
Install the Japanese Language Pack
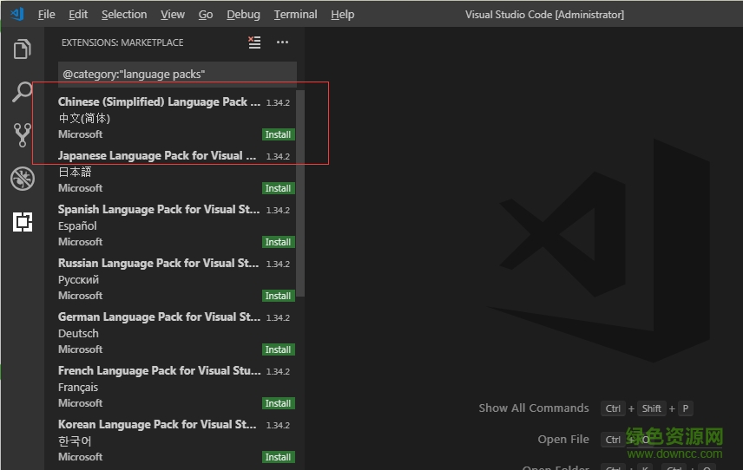click(x=278, y=188)
